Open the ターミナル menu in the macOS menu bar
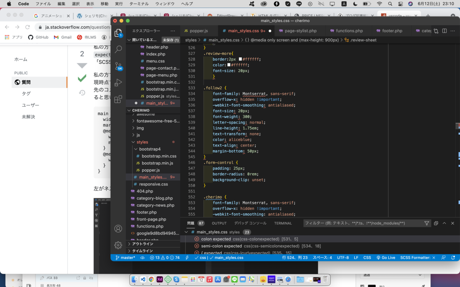 pyautogui.click(x=139, y=4)
